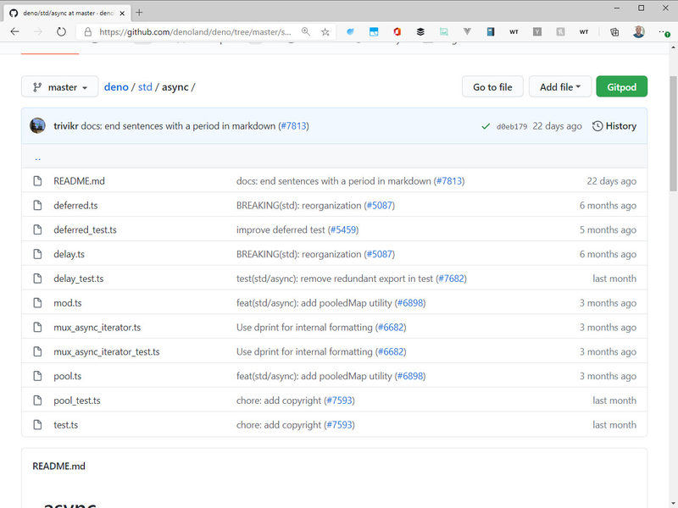
Task: Open the deno repository link in breadcrumbs
Action: pos(116,86)
